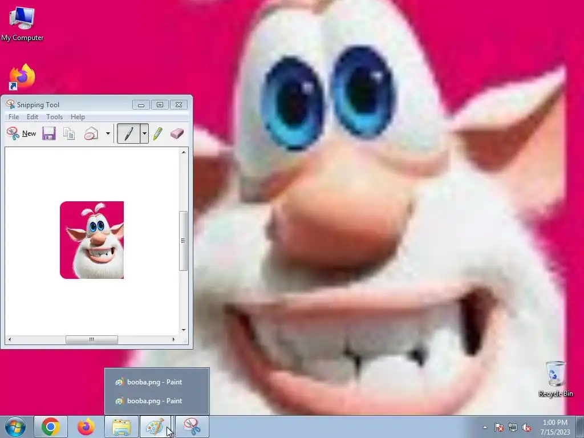
Task: Click Action Center flag tray icon
Action: 499,427
